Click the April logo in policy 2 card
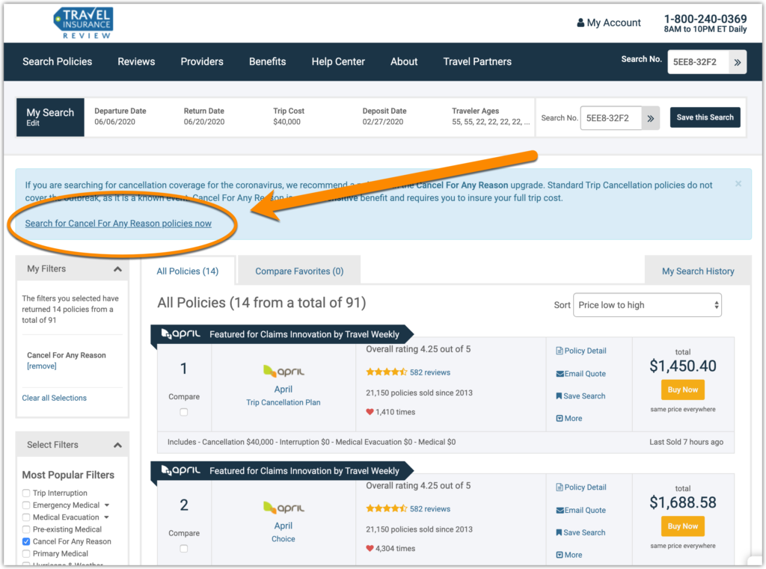766x569 pixels. [x=284, y=508]
